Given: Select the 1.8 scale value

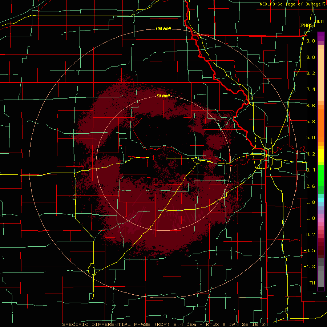Looking at the screenshot, I should coord(311,202).
